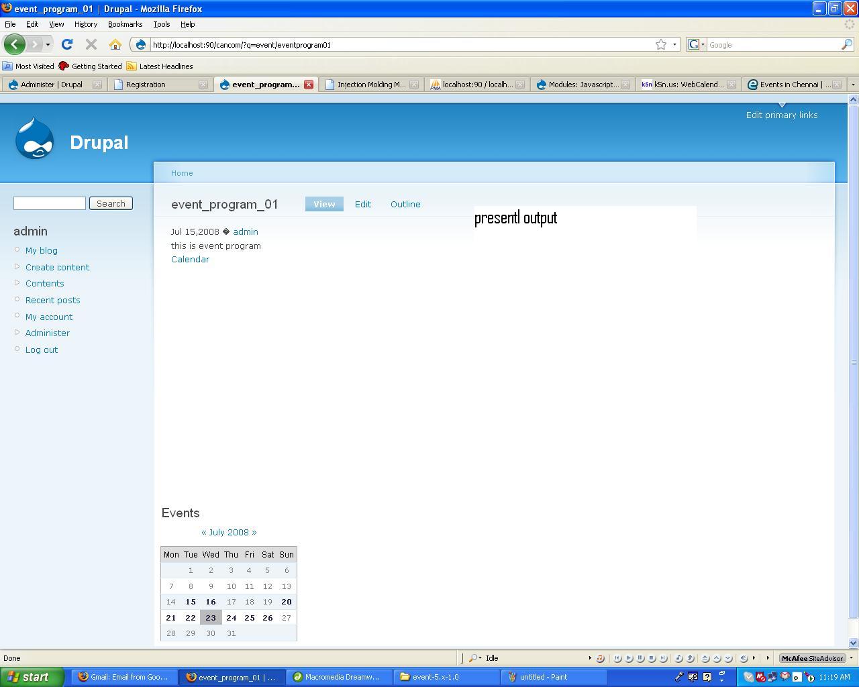
Task: Follow the Create content link
Action: 57,267
